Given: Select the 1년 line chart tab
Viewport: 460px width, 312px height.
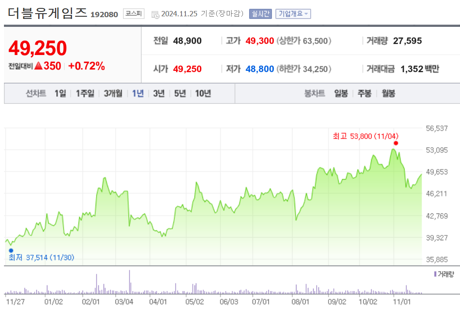Looking at the screenshot, I should (x=138, y=93).
